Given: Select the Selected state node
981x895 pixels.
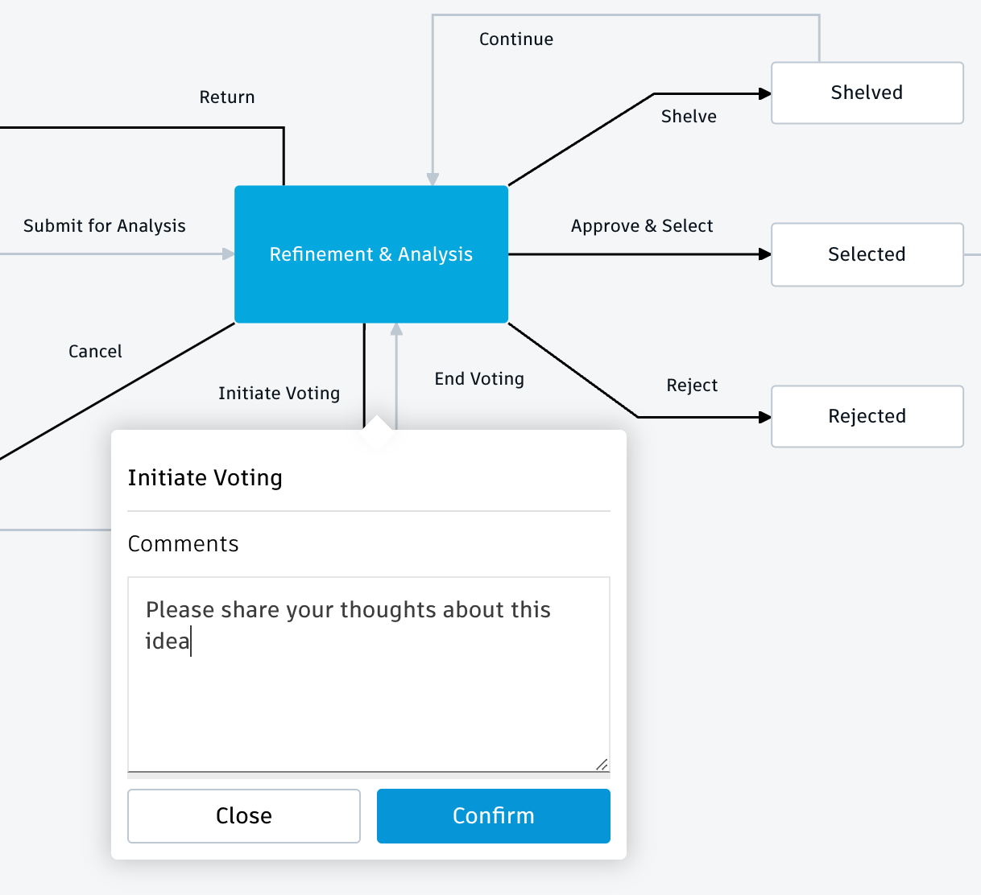Looking at the screenshot, I should coord(867,254).
